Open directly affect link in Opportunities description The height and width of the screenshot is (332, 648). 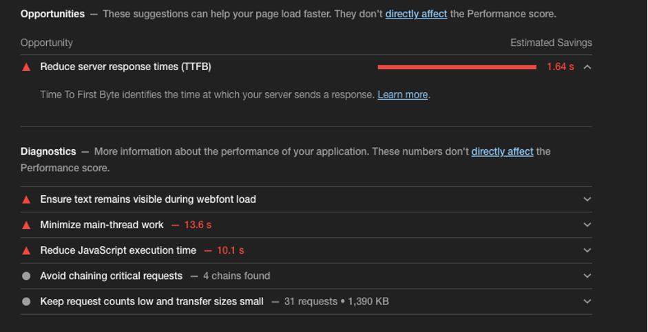click(416, 14)
